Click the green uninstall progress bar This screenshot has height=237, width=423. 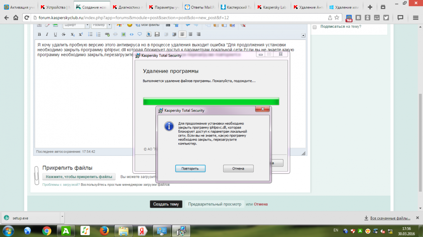click(211, 101)
